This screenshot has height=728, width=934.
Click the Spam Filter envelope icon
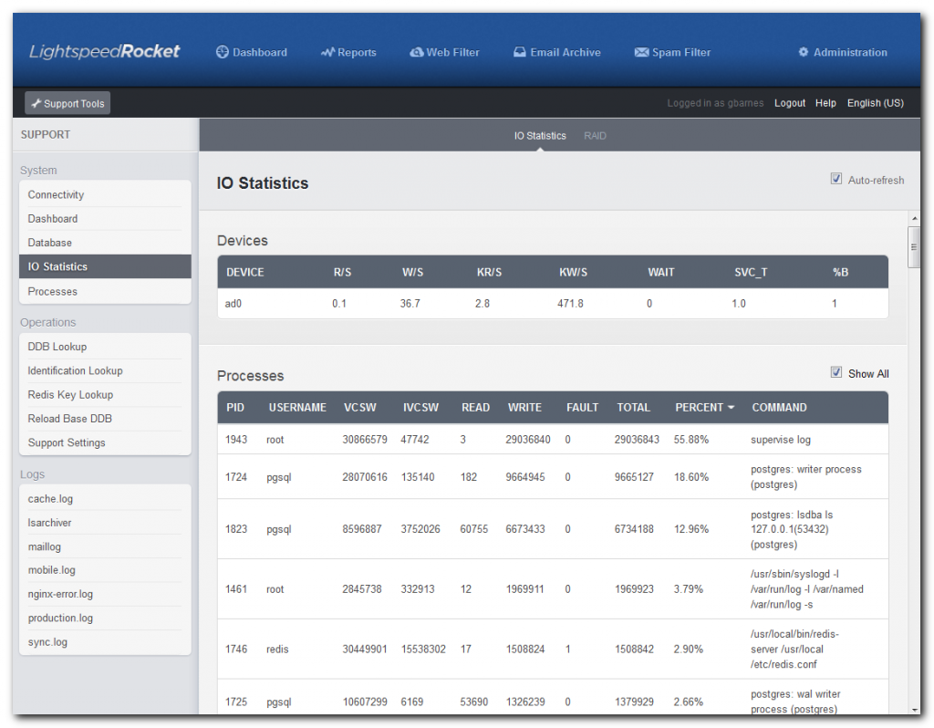click(x=641, y=52)
